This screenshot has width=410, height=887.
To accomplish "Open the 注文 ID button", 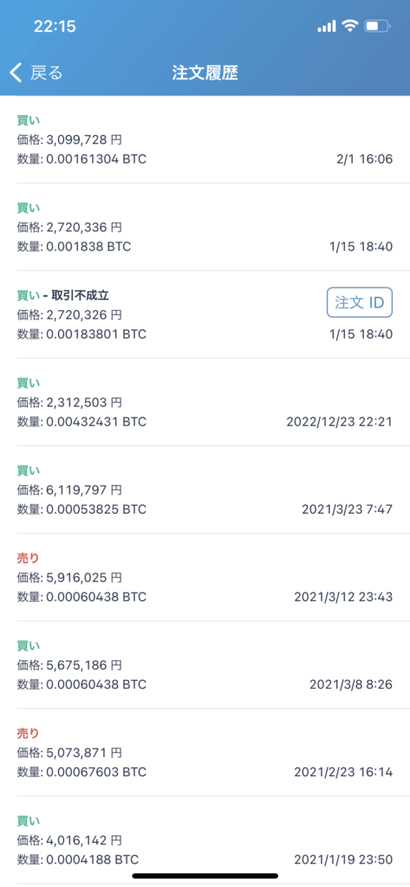I will coord(360,302).
